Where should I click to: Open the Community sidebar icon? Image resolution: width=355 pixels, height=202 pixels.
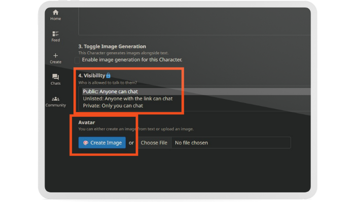(55, 99)
